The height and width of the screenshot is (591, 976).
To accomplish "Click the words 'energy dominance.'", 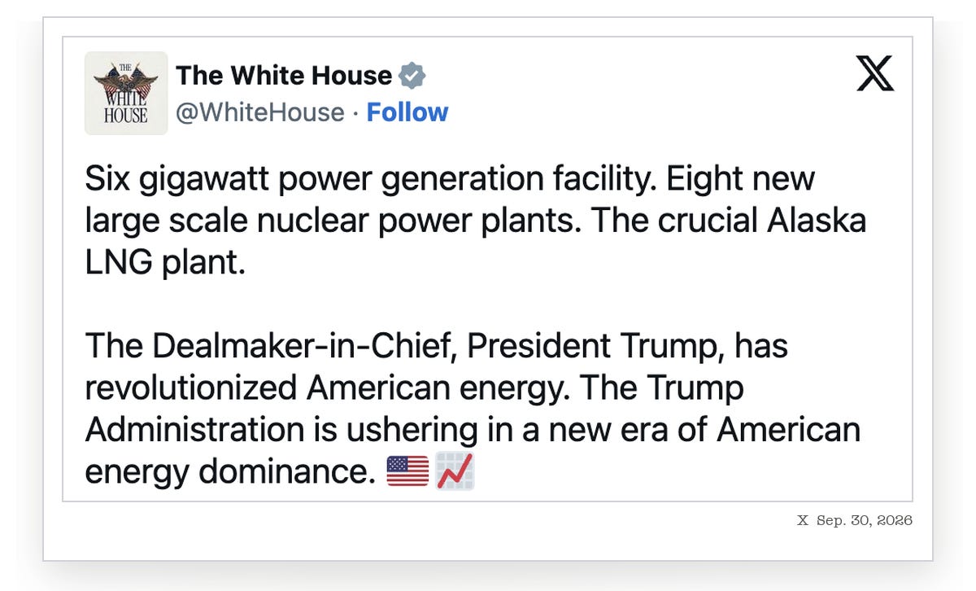I will click(230, 472).
